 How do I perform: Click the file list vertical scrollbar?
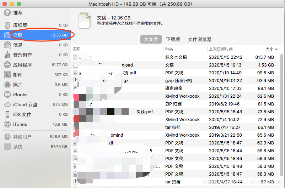(x=282, y=115)
